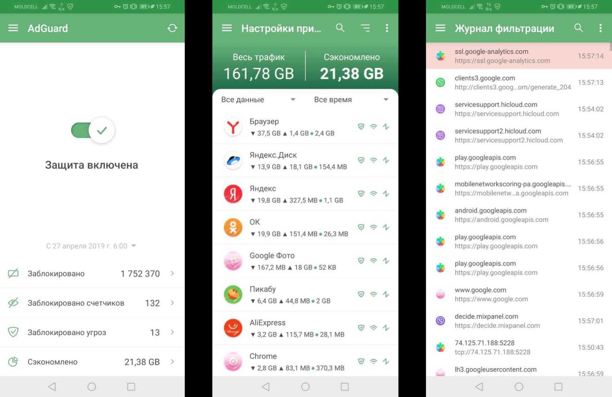
Task: Toggle mobile data access for Пикабу
Action: click(x=386, y=294)
